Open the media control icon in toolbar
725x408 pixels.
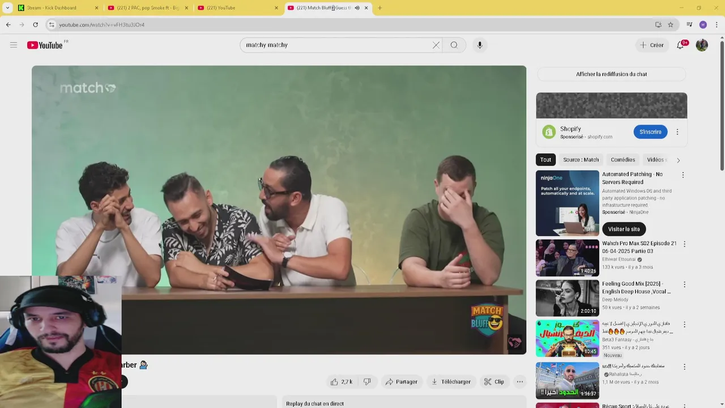tap(689, 24)
